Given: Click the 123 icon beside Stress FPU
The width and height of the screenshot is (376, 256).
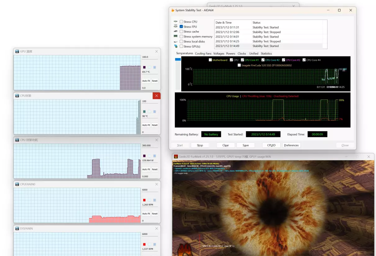Looking at the screenshot, I should point(176,27).
